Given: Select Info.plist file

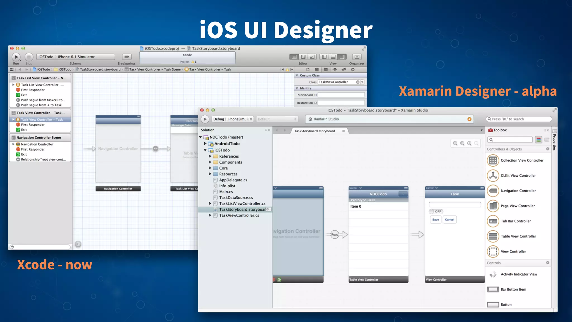Looking at the screenshot, I should (x=224, y=186).
